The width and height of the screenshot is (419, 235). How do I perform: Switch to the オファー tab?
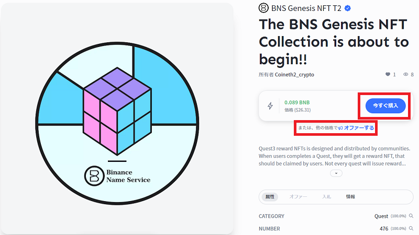point(299,196)
